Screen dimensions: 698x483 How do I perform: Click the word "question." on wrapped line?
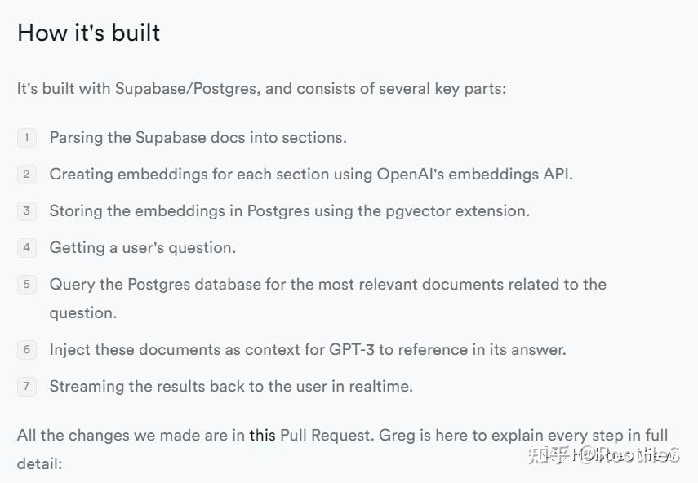point(82,313)
